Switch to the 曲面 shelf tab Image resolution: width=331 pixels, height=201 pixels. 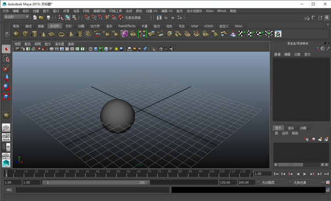coord(41,26)
